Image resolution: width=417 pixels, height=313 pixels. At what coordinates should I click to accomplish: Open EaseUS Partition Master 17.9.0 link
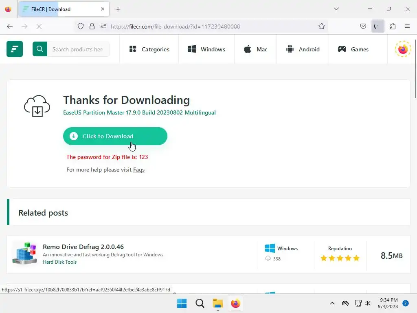tap(139, 112)
